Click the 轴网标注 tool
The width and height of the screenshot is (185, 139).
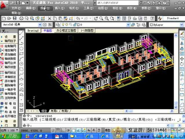pyautogui.click(x=10, y=72)
